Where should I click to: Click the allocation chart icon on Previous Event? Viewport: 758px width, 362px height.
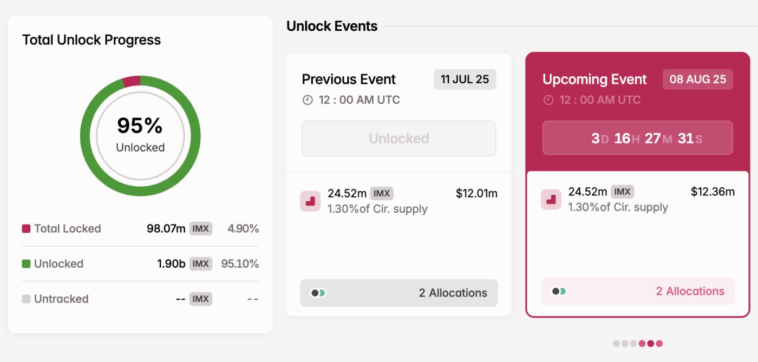[310, 200]
